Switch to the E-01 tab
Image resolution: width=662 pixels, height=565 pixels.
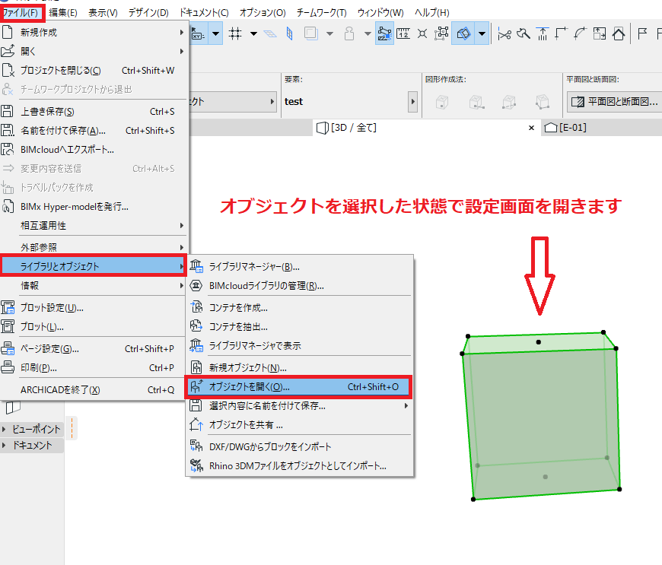(565, 128)
